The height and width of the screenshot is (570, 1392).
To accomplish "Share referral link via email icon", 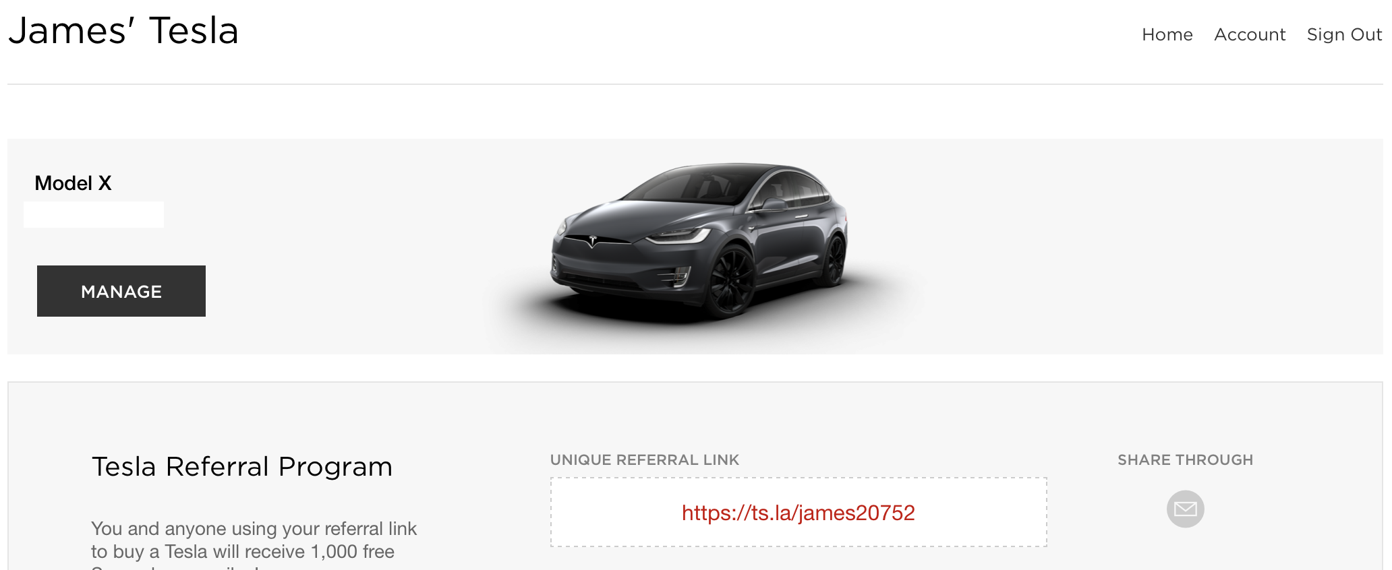I will (x=1185, y=509).
